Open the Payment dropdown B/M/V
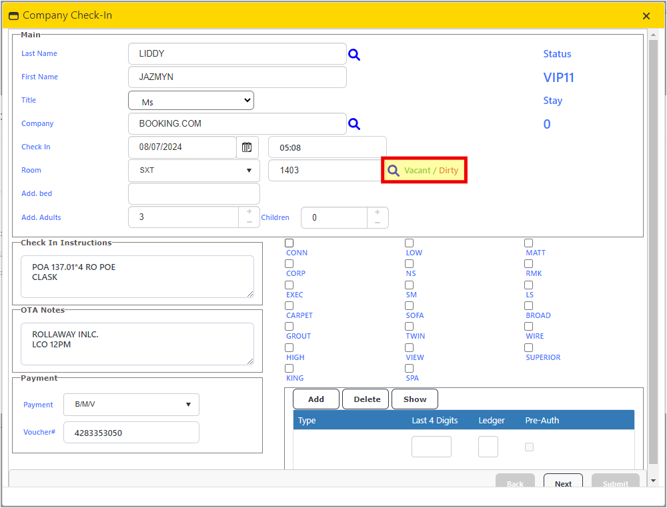 point(131,405)
